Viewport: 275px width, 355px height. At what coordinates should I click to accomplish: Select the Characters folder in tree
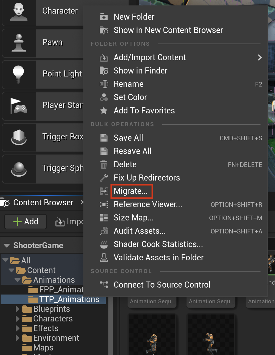[53, 319]
